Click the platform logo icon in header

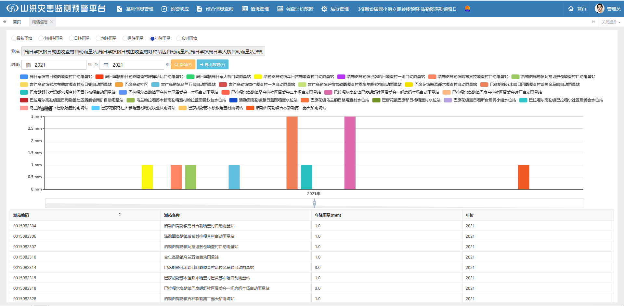pyautogui.click(x=12, y=8)
